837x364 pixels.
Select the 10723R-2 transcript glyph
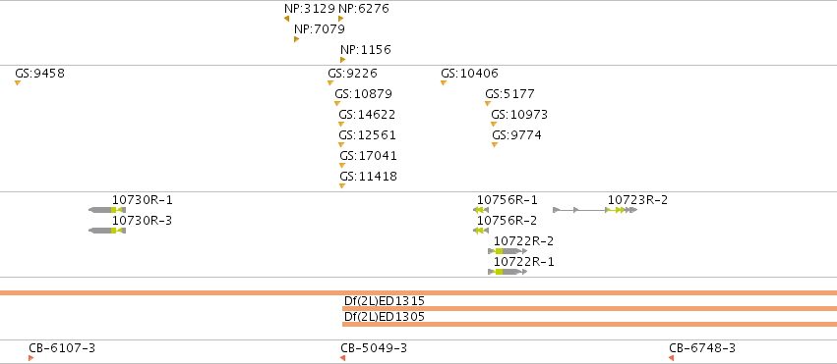click(x=595, y=210)
